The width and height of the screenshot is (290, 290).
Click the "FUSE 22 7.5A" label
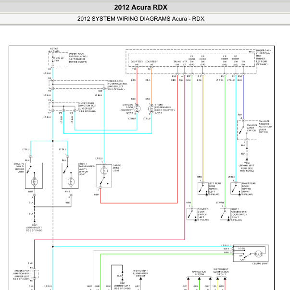point(59,59)
